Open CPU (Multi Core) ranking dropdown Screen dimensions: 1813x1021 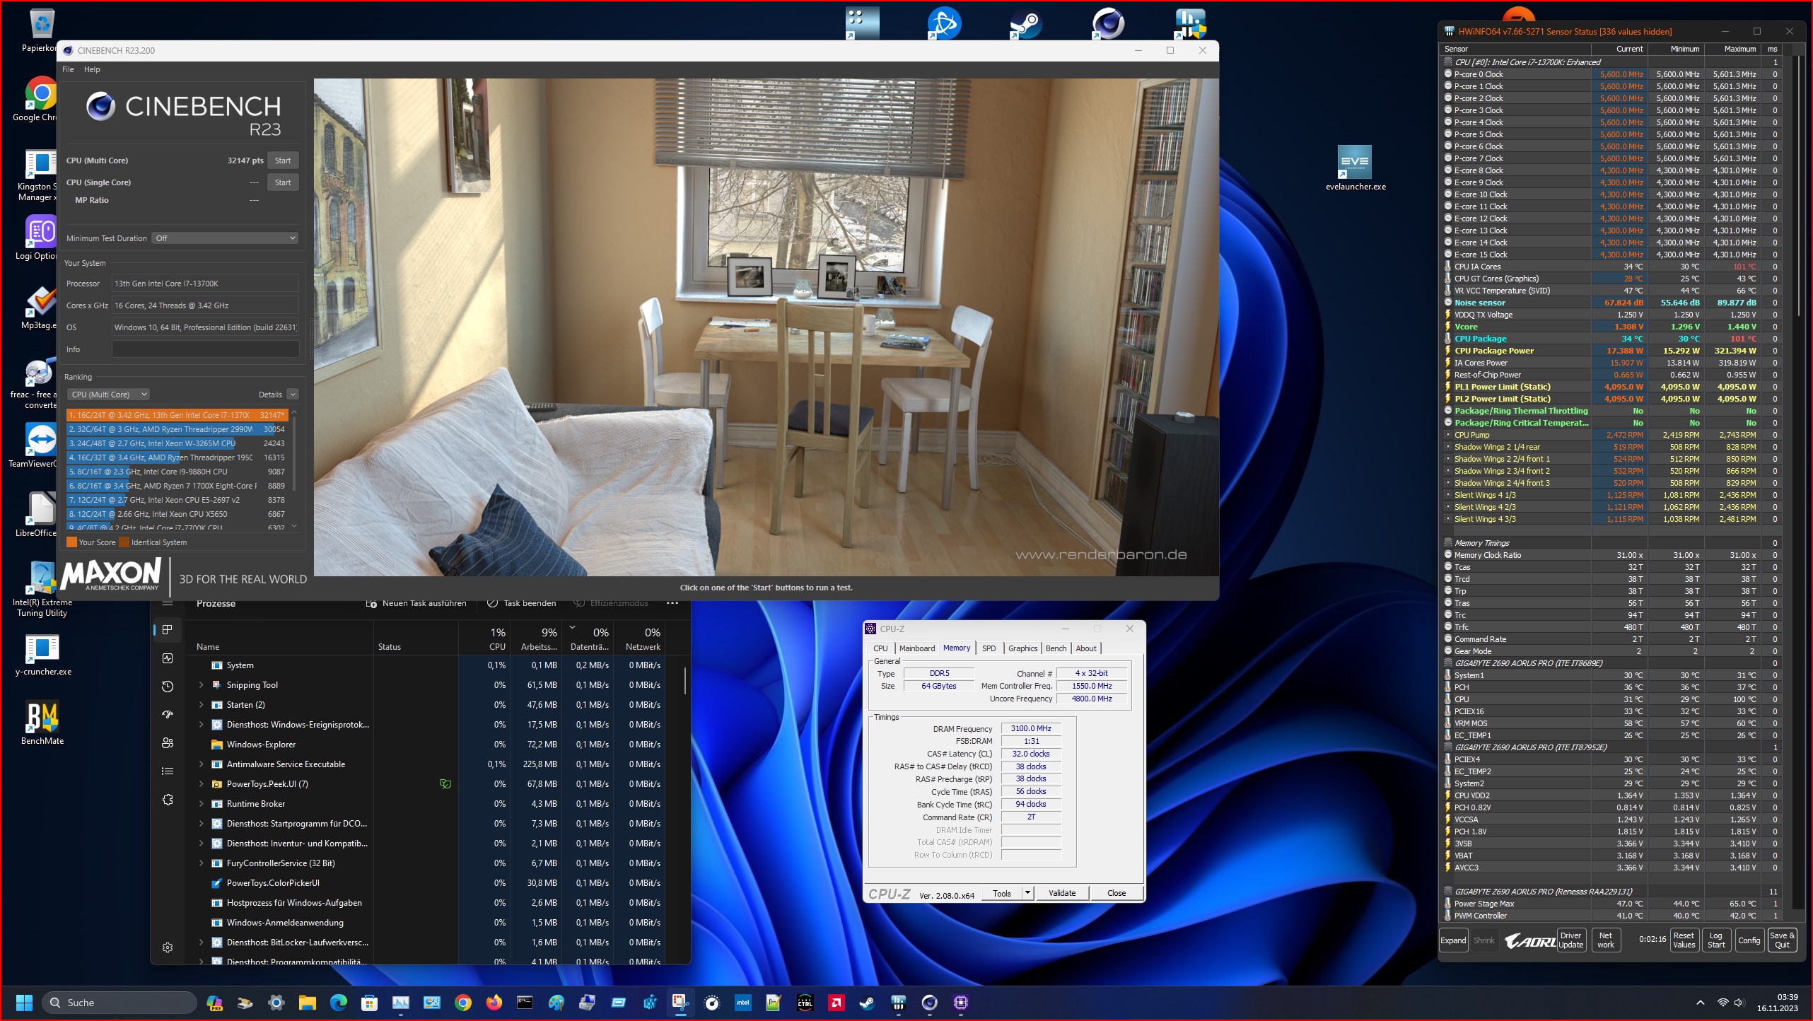pyautogui.click(x=108, y=395)
